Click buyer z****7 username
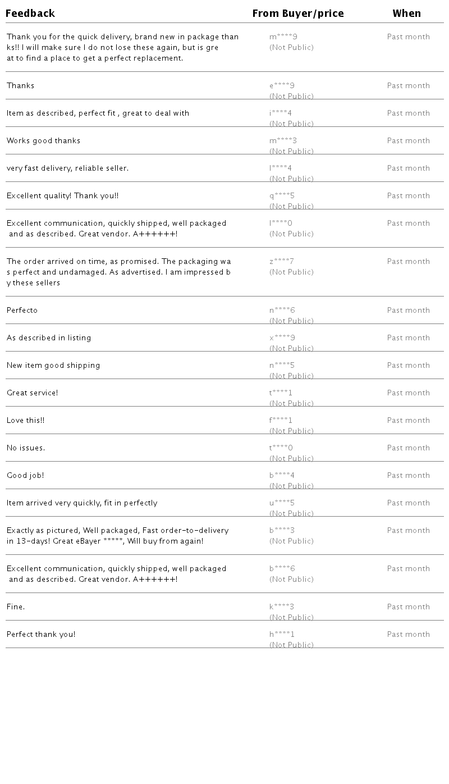The height and width of the screenshot is (784, 449). [x=281, y=262]
